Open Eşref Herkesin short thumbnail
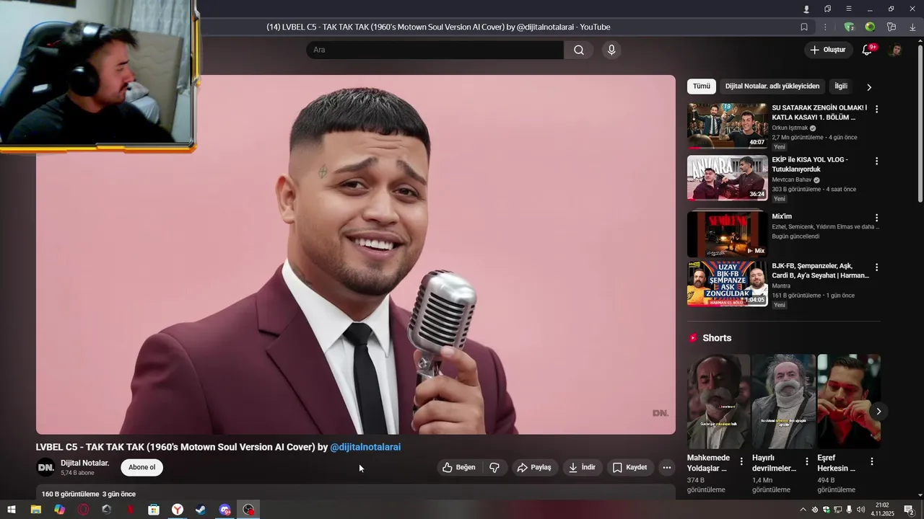Image resolution: width=924 pixels, height=519 pixels. click(849, 402)
